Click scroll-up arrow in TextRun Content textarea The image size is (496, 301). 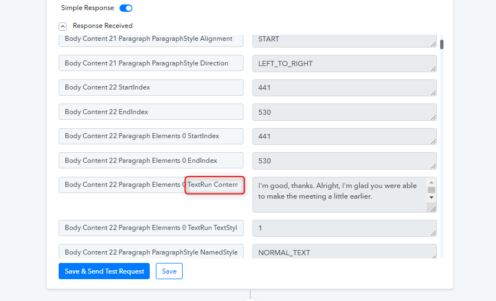coord(431,182)
